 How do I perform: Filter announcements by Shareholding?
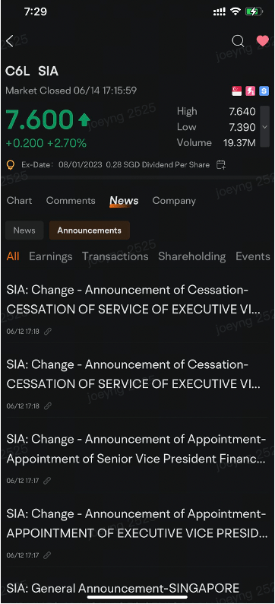(x=192, y=256)
